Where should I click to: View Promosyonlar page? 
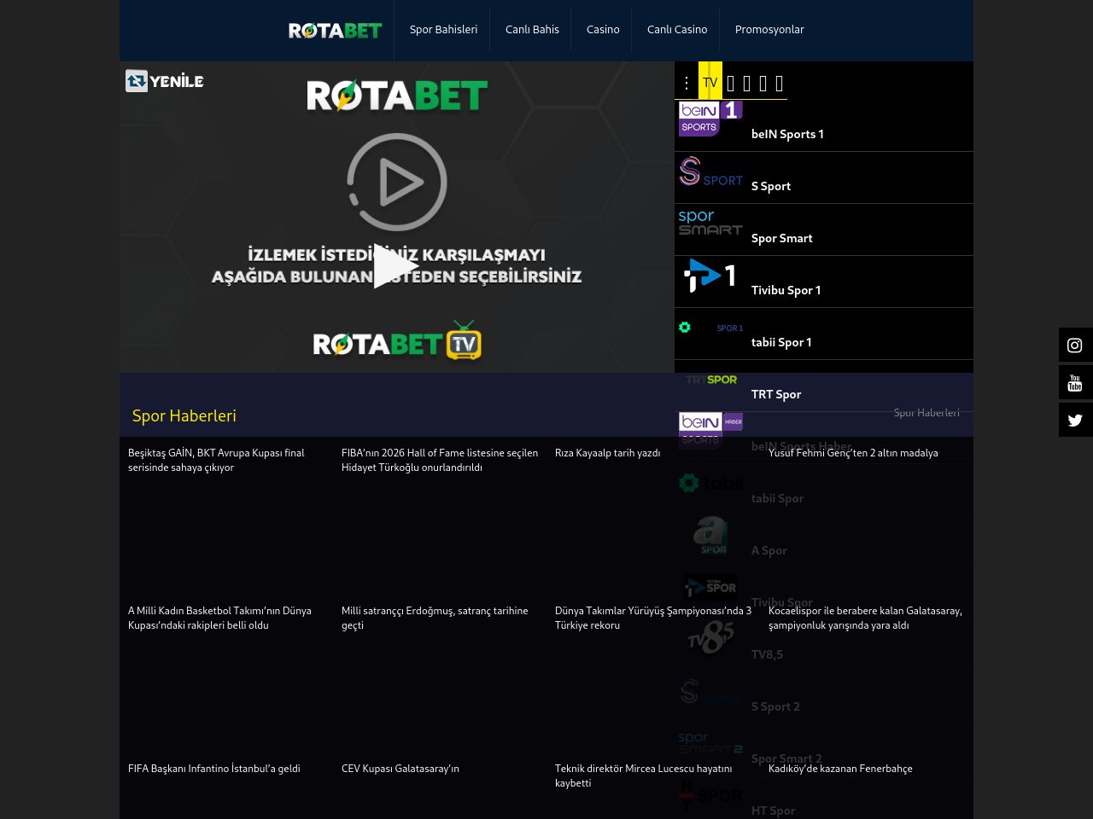[x=769, y=30]
